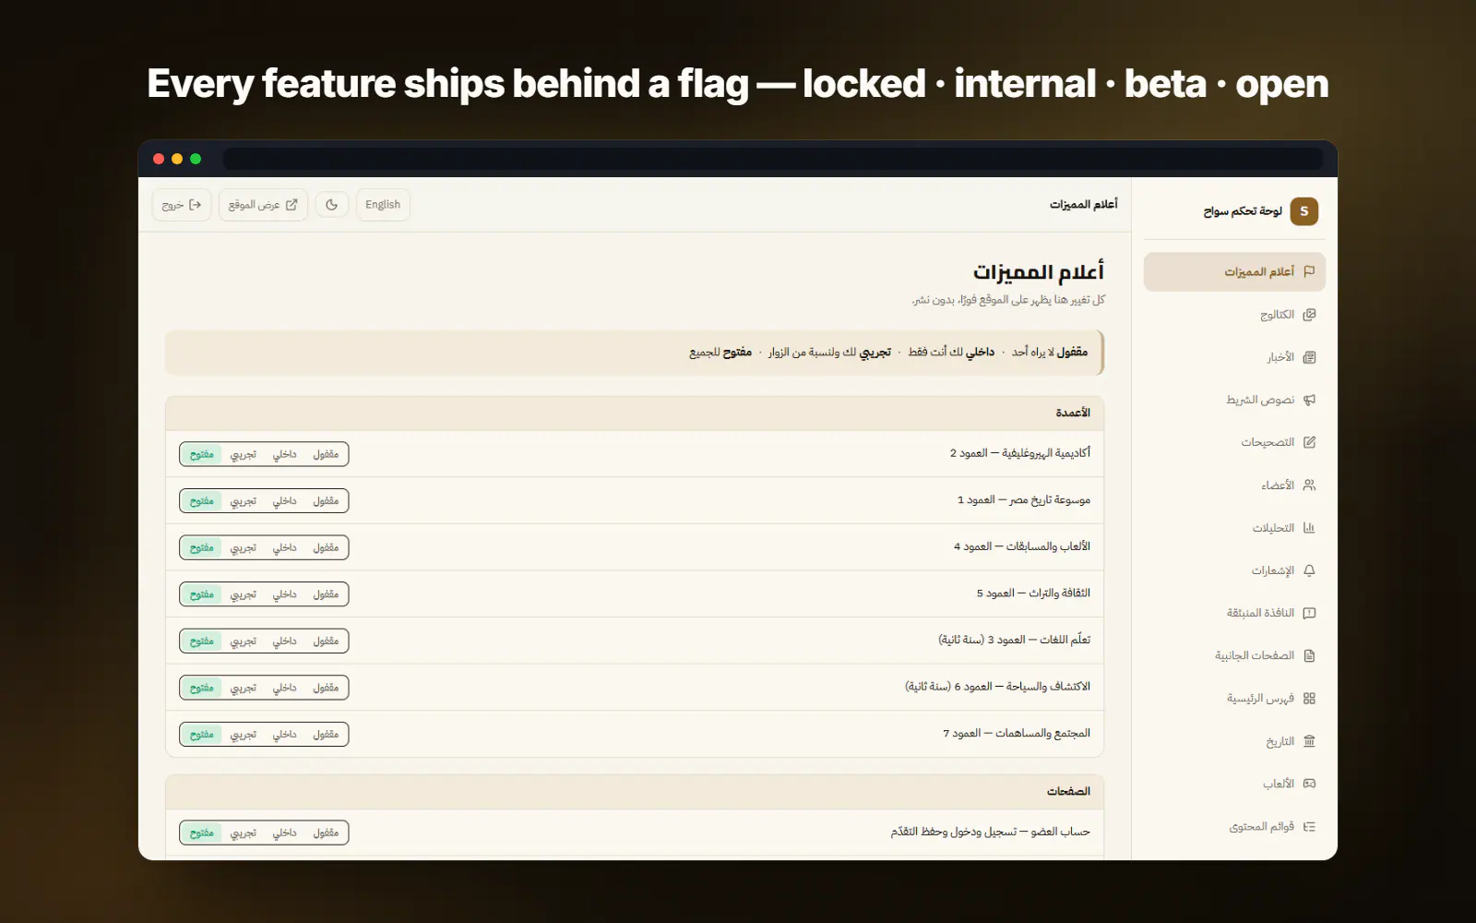
Task: Open التحليلات via the chart icon
Action: click(x=1309, y=528)
